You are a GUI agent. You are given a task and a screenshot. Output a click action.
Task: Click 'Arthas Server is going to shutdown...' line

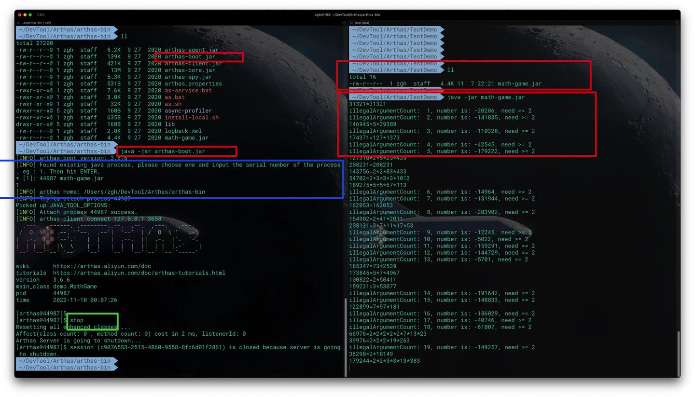tap(78, 341)
